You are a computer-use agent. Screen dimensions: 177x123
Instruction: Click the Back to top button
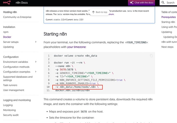(x=99, y=12)
